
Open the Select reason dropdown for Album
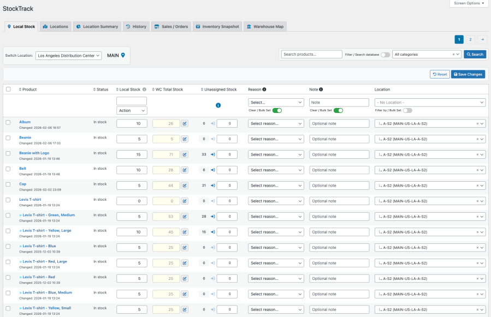pos(276,124)
